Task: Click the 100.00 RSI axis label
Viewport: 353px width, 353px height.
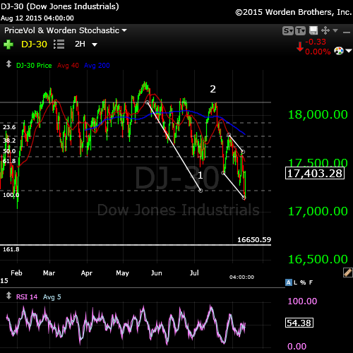Action: tap(302, 301)
